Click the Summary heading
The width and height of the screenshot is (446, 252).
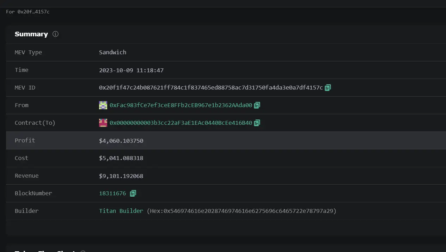point(31,34)
